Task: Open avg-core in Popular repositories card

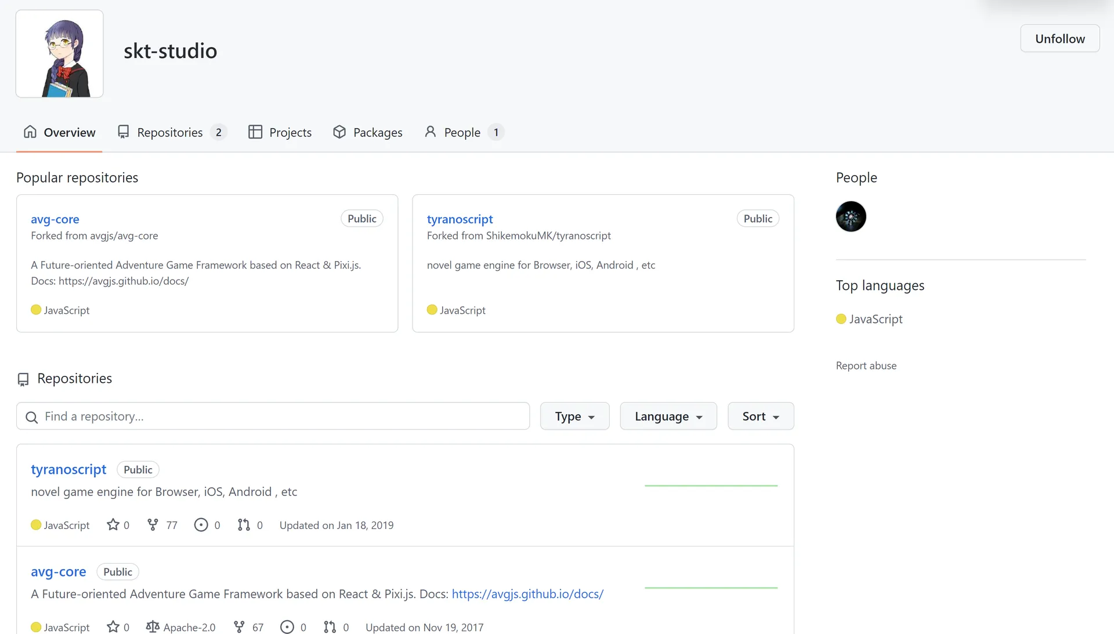Action: 55,219
